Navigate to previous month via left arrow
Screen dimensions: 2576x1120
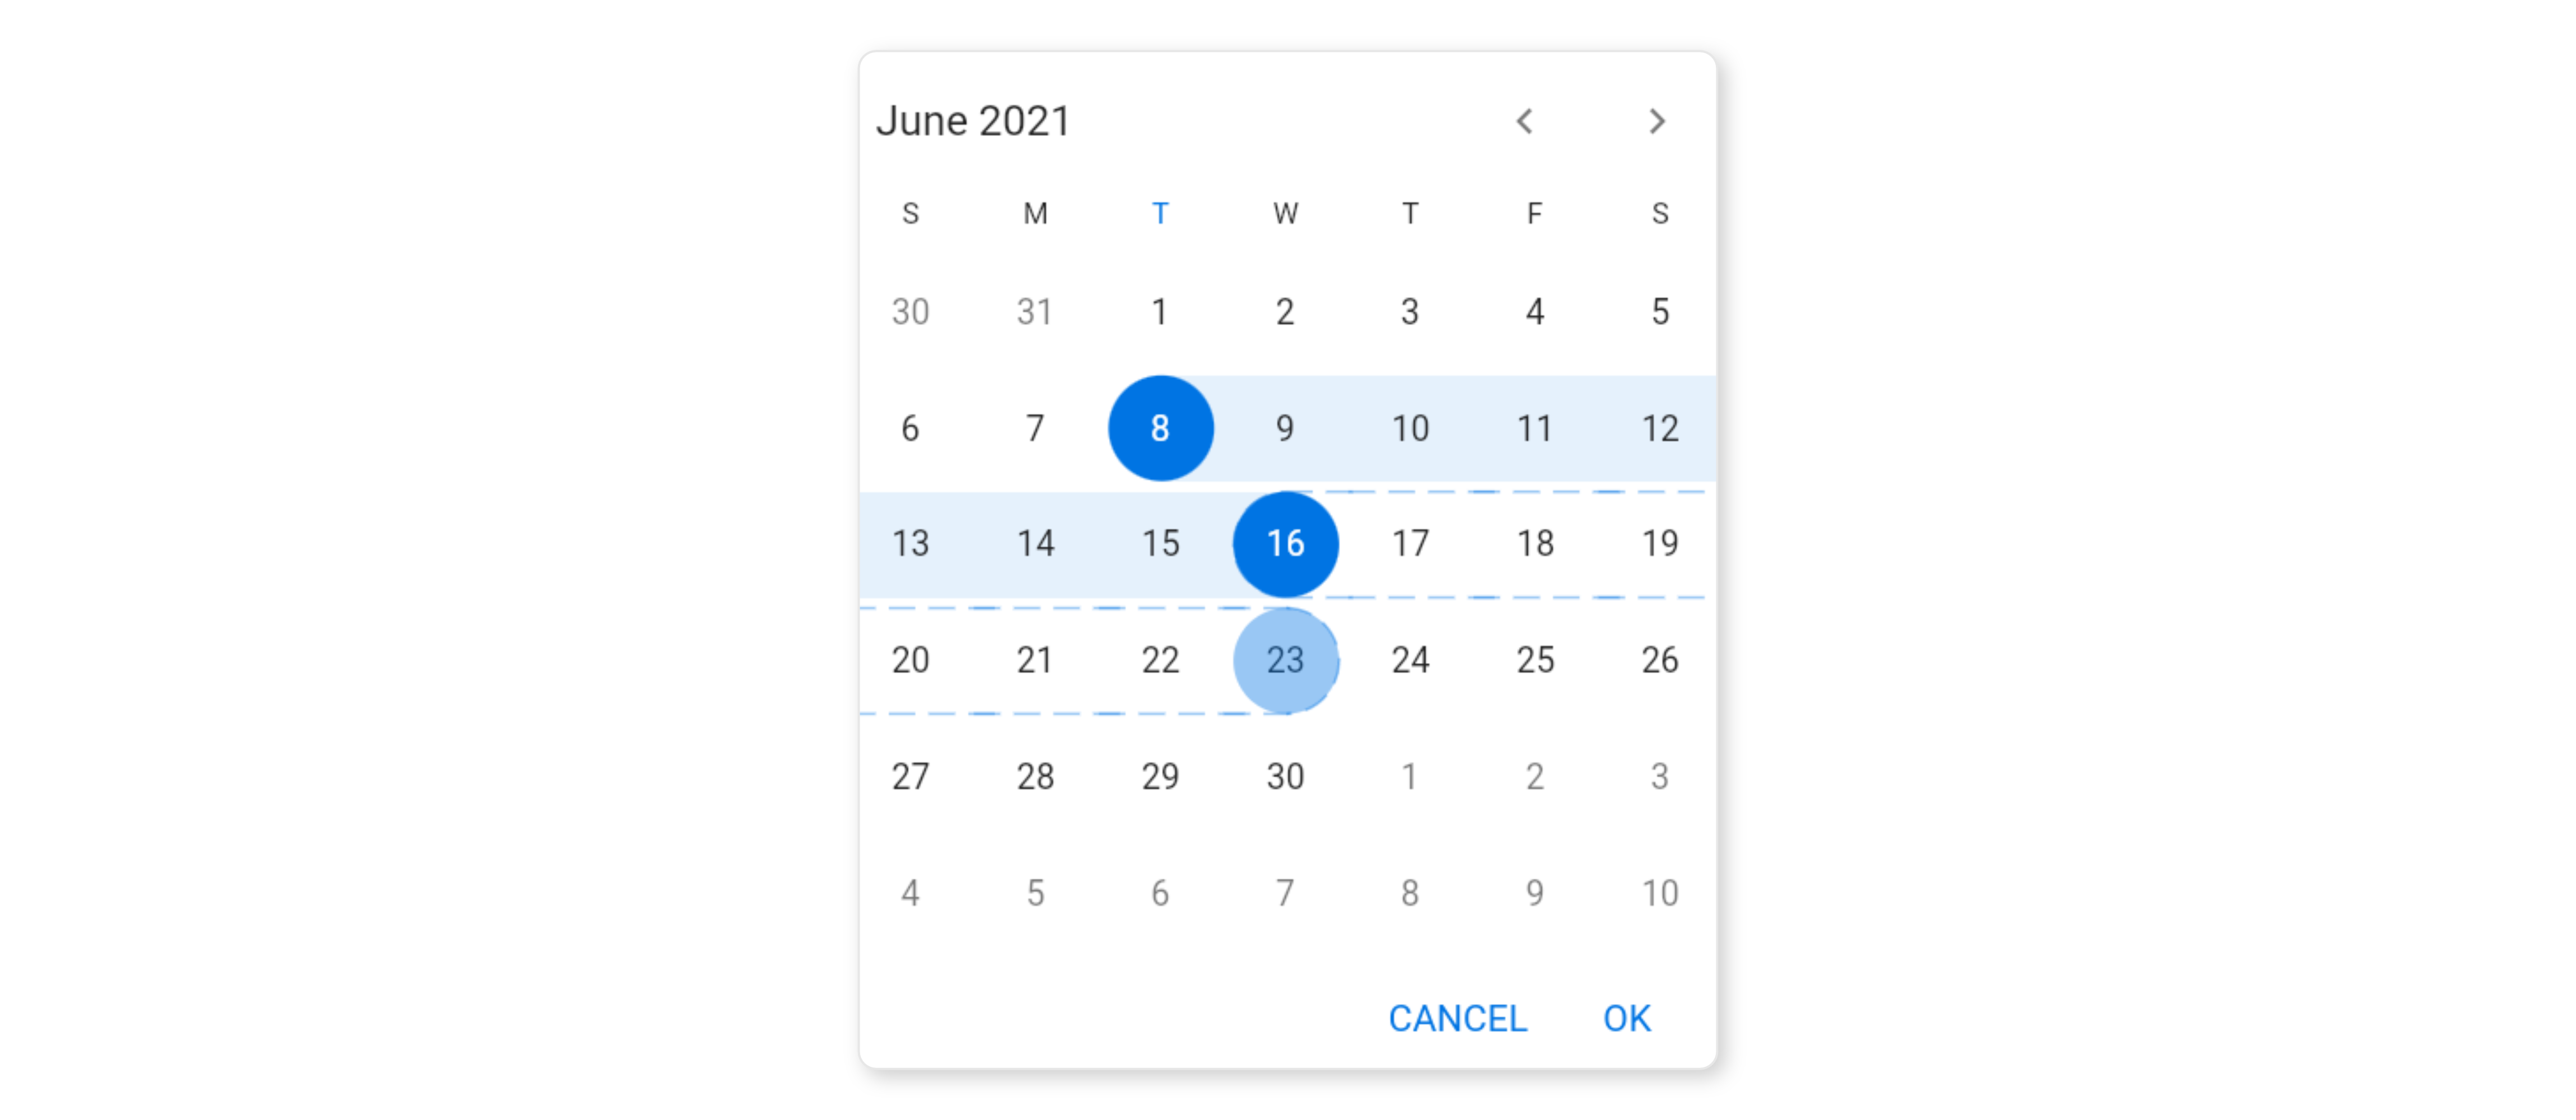click(1524, 122)
